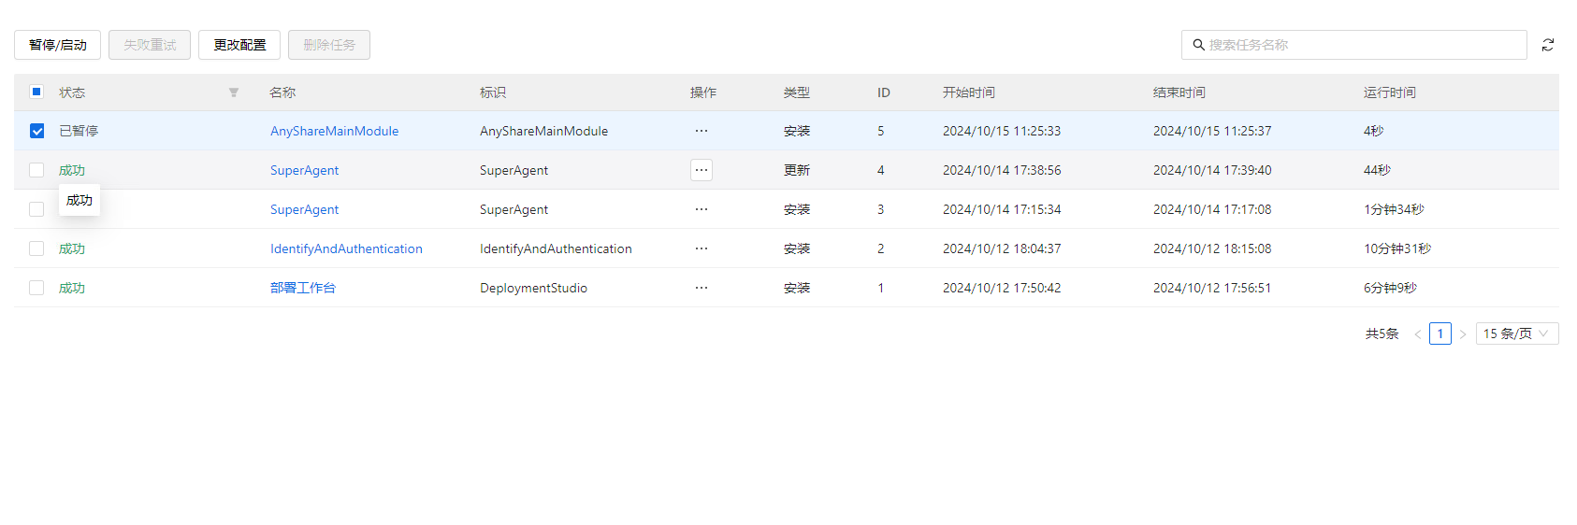The width and height of the screenshot is (1577, 525).
Task: Go to next page arrow
Action: [1463, 333]
